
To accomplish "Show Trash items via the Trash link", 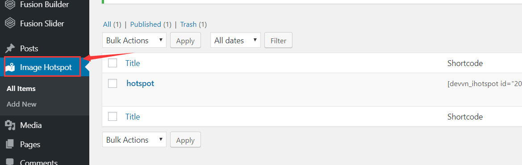I will [x=188, y=24].
